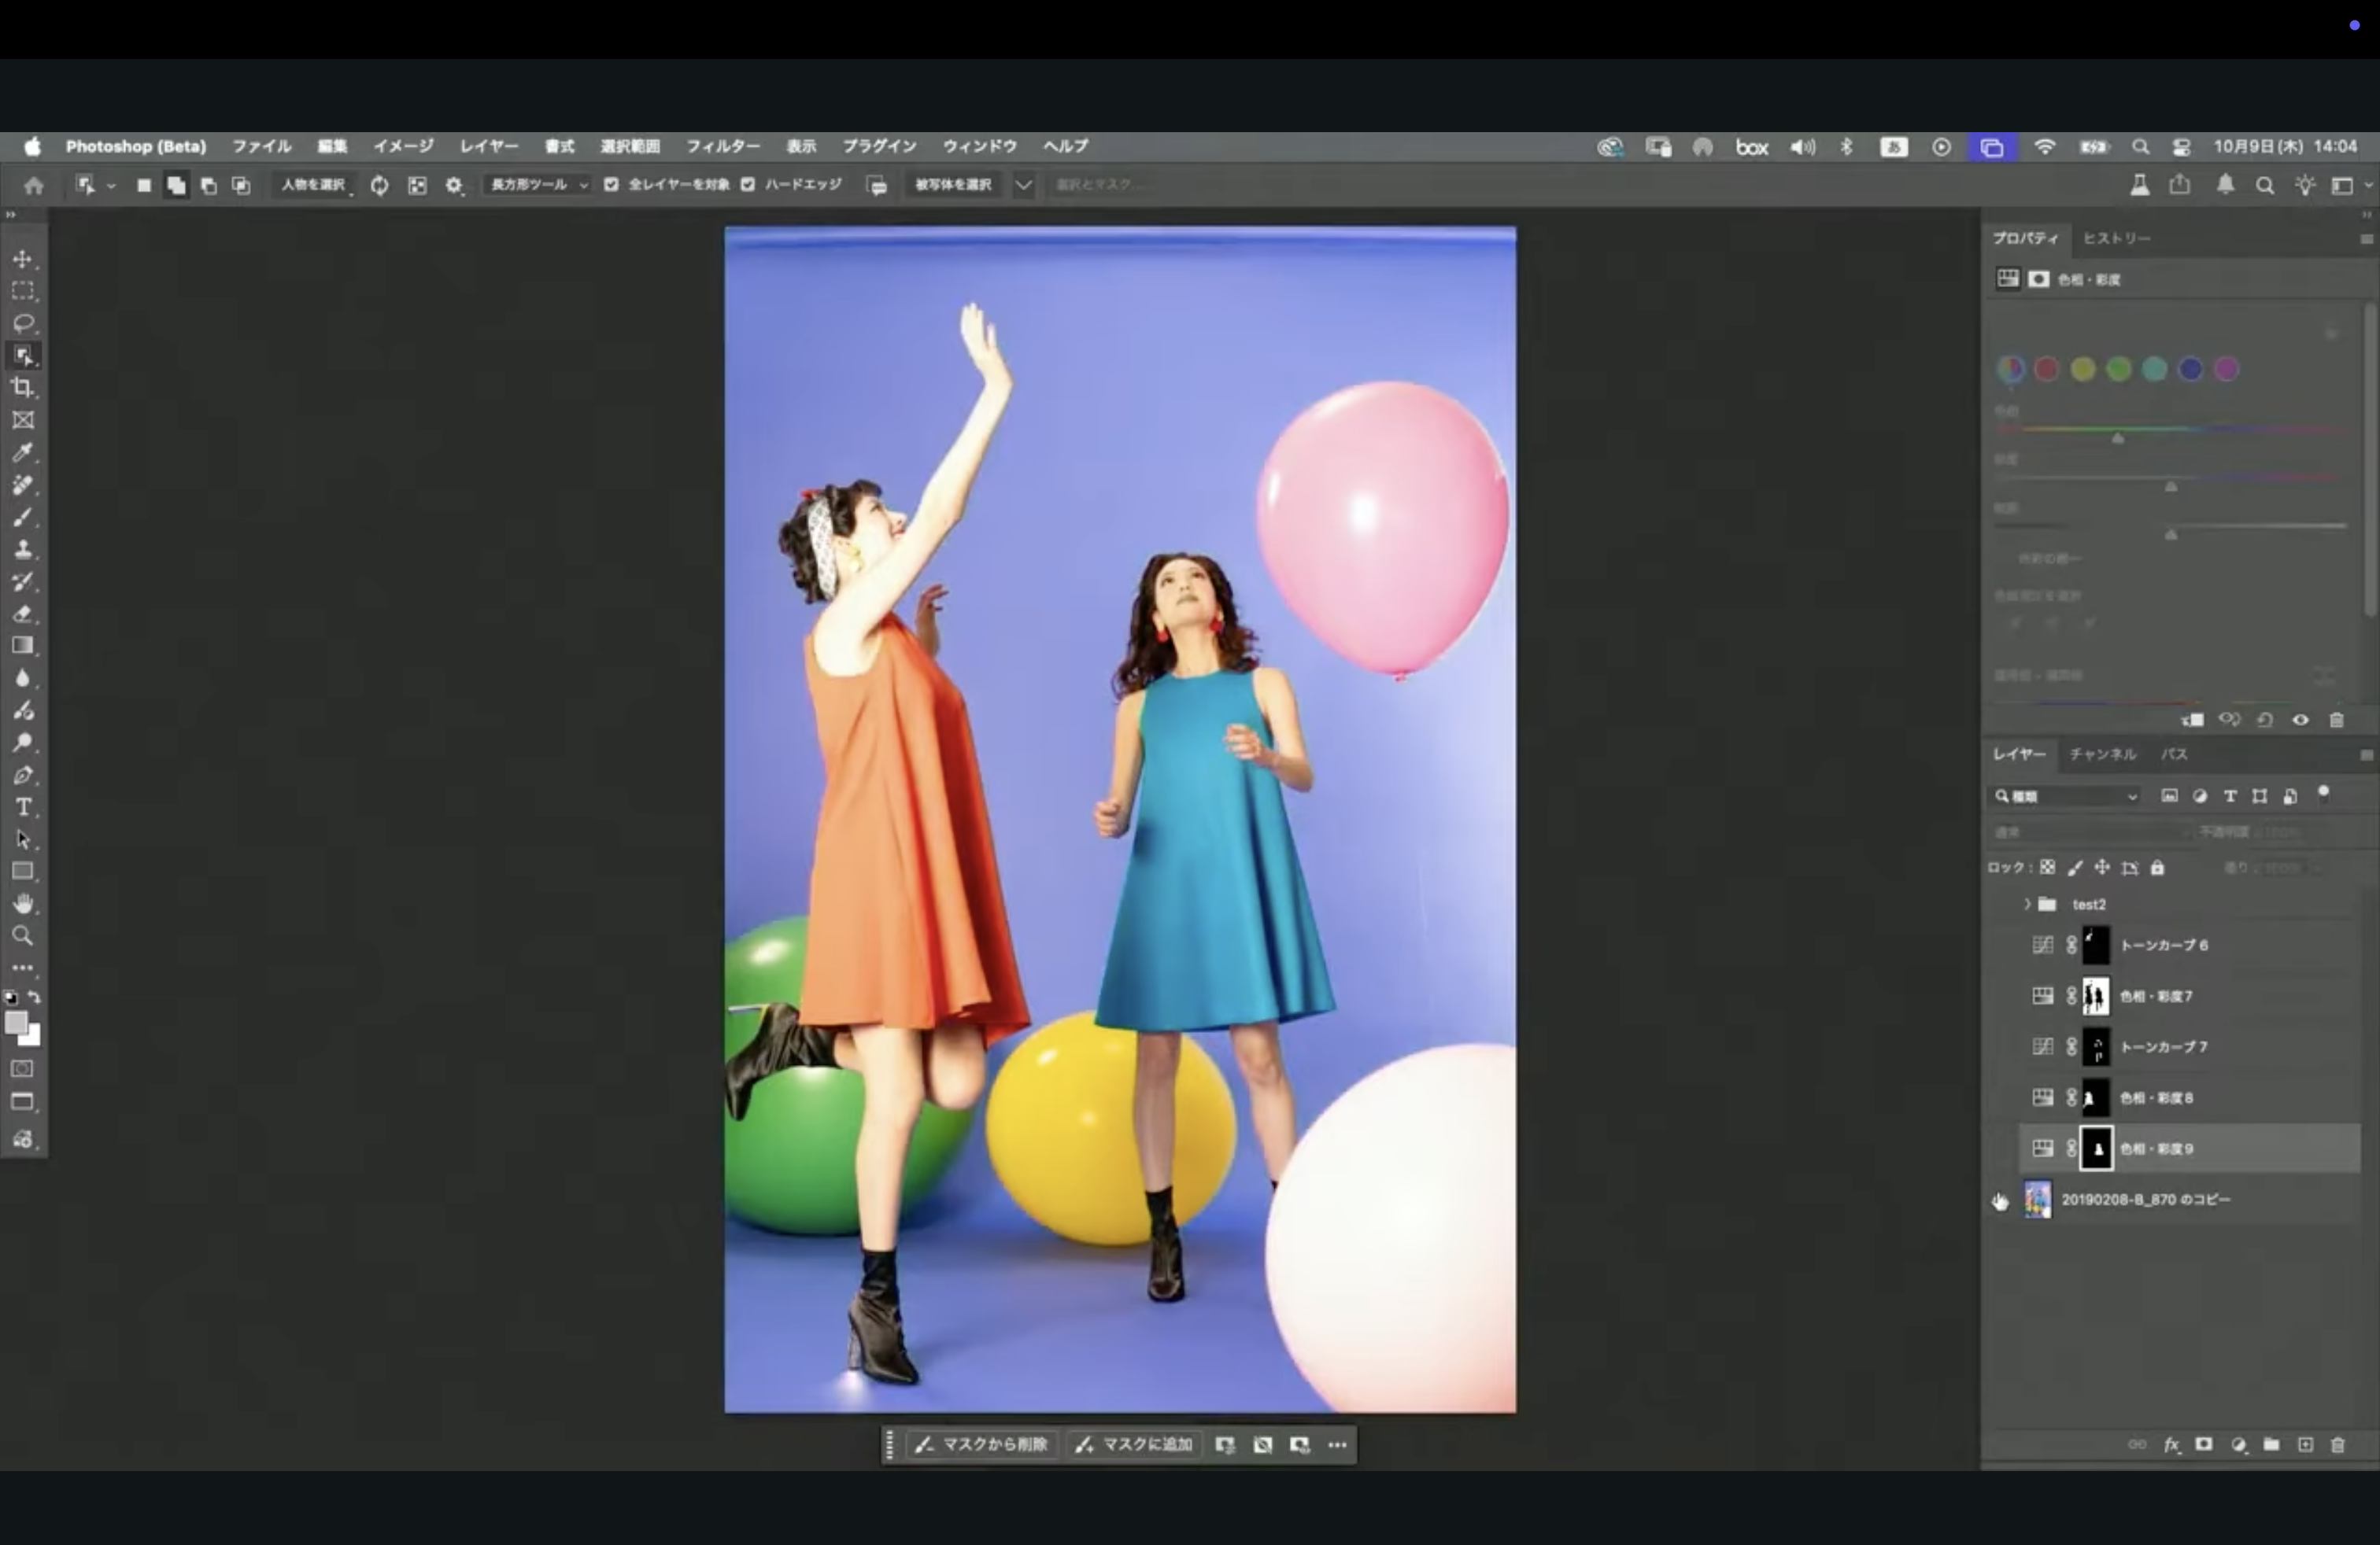
Task: Toggle visibility of 20190208-8_870 のコピー layer
Action: click(2000, 1200)
